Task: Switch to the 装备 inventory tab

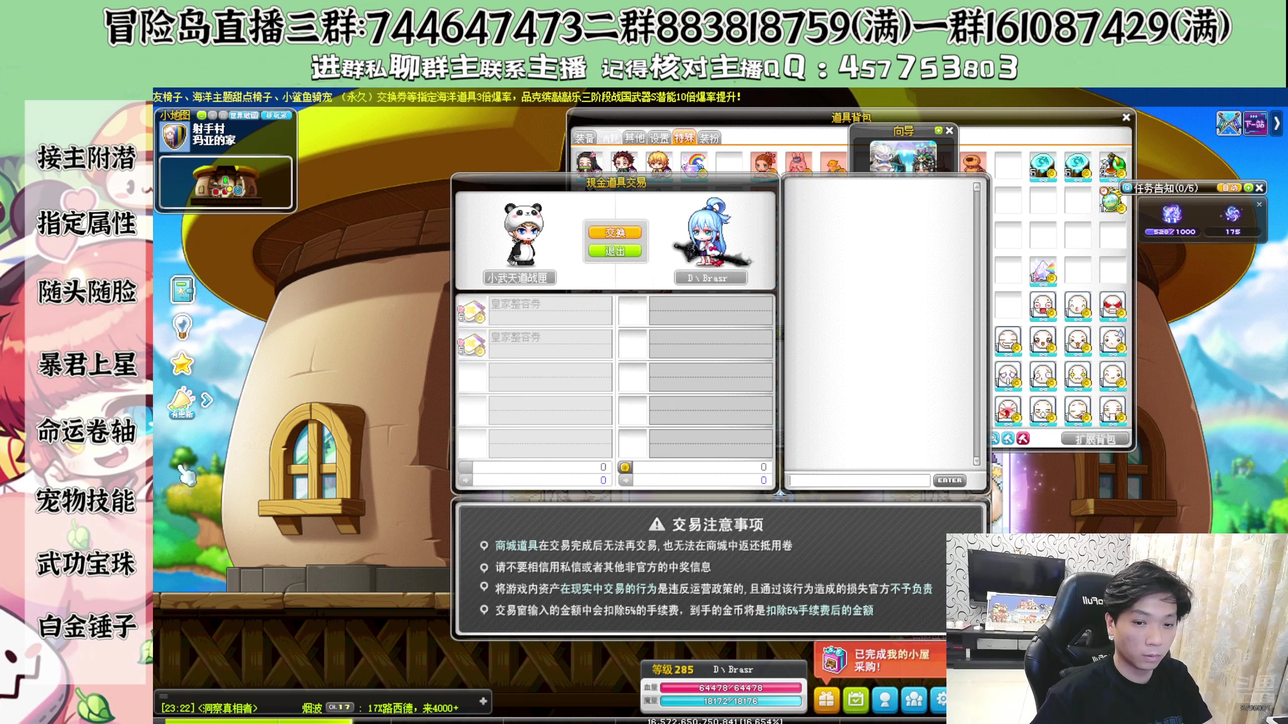Action: [x=584, y=138]
